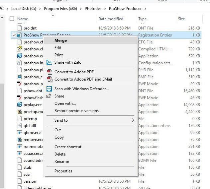Viewport: 210px width, 189px height.
Task: Sort files by Date modified column
Action: click(x=111, y=19)
